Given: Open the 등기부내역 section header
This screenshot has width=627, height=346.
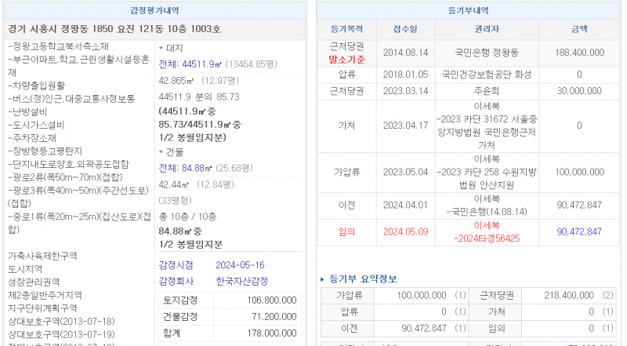Looking at the screenshot, I should (x=468, y=10).
